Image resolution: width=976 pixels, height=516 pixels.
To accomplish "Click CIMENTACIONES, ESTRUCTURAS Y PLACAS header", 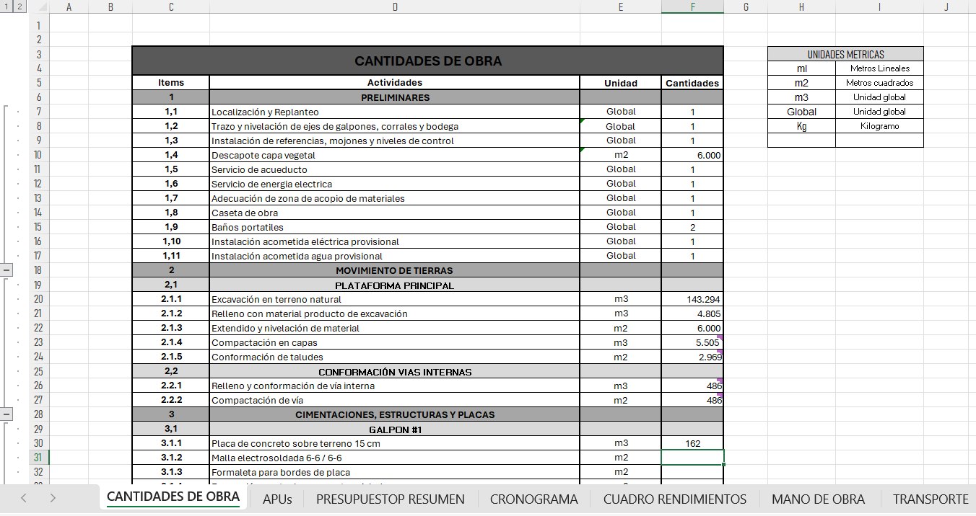I will 395,414.
